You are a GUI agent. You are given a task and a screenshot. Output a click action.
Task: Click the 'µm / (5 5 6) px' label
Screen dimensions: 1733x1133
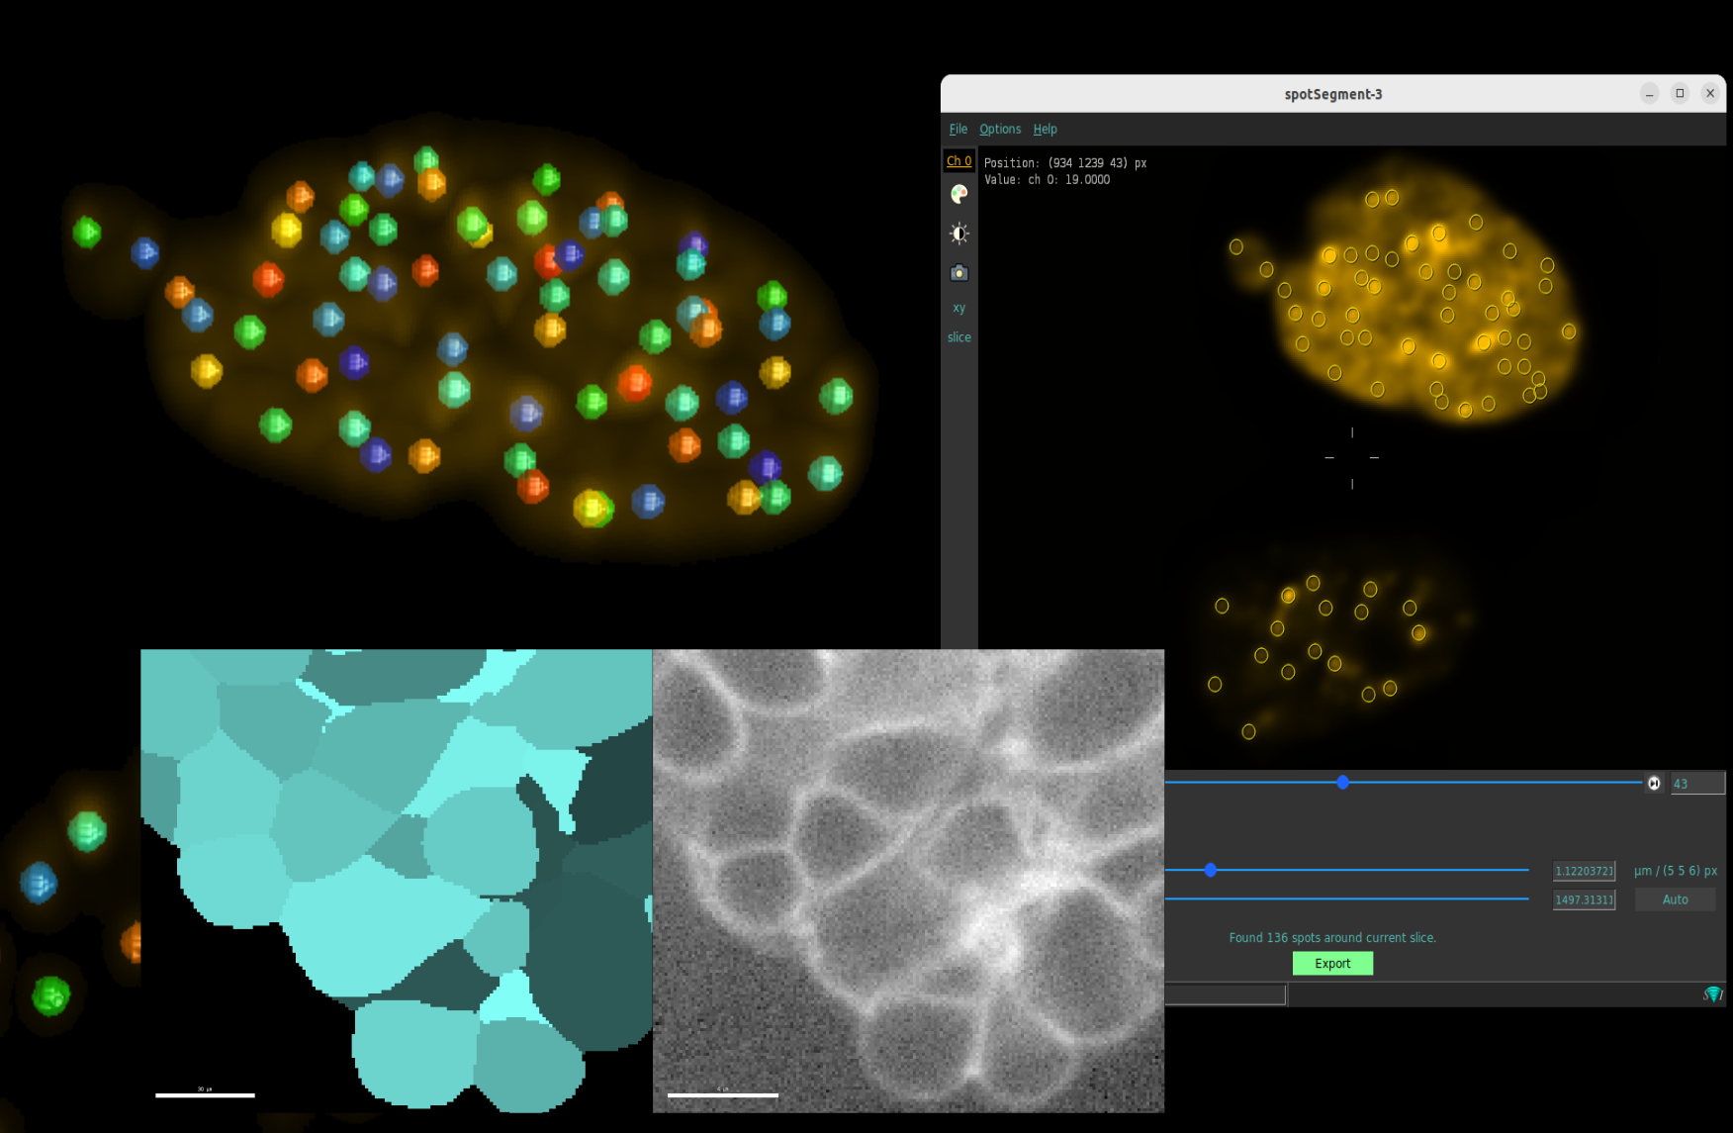1675,871
